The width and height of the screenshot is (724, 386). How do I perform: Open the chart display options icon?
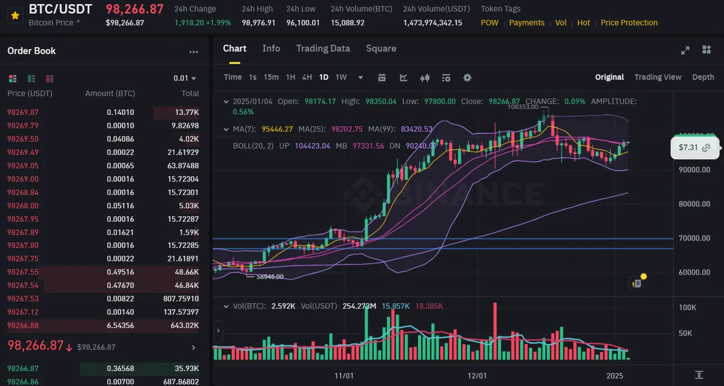click(446, 78)
